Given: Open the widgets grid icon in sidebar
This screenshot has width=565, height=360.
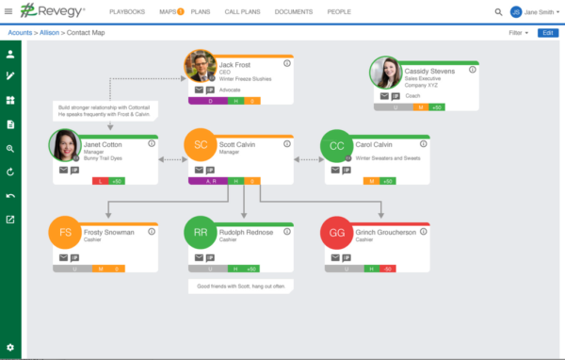Looking at the screenshot, I should pyautogui.click(x=10, y=100).
